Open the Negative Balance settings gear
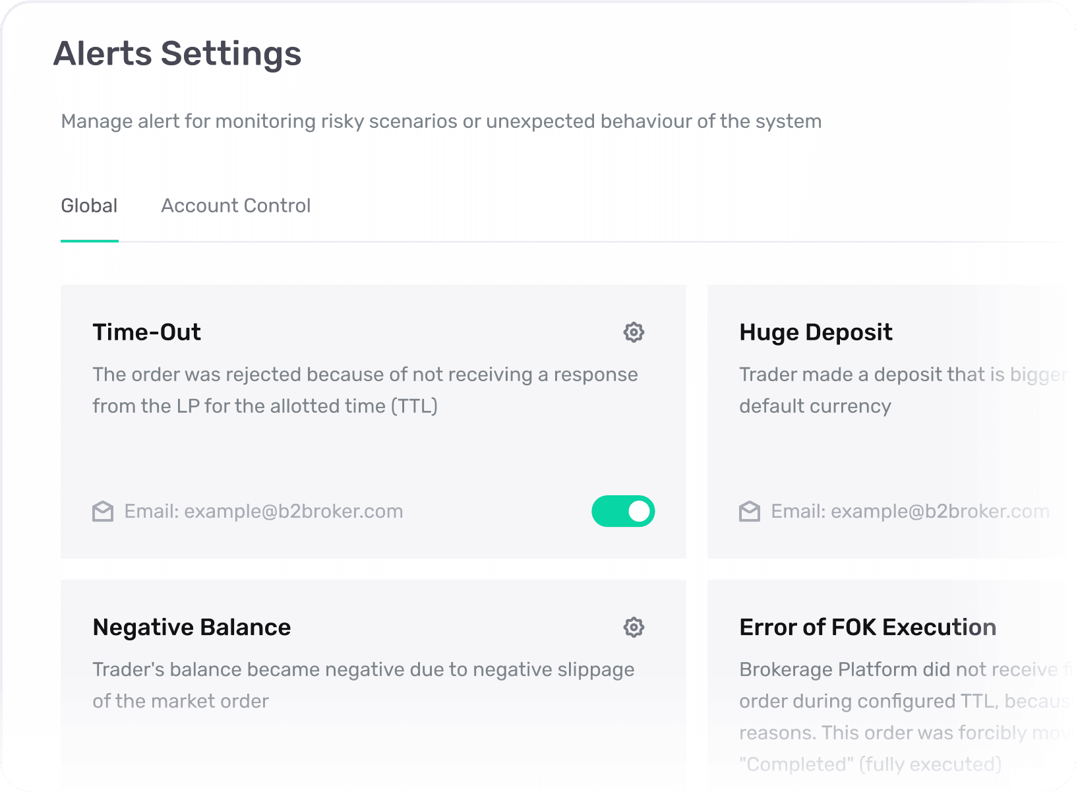 point(634,627)
